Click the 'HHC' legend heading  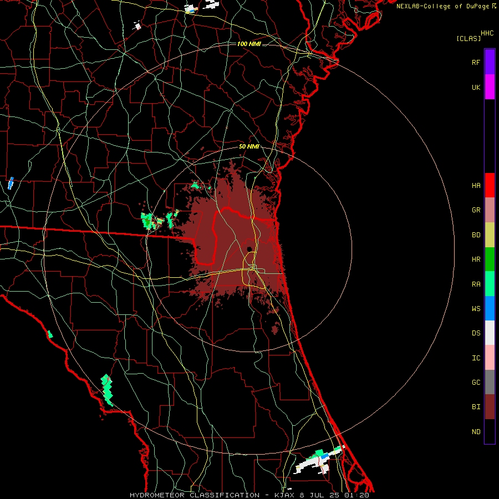(x=487, y=33)
